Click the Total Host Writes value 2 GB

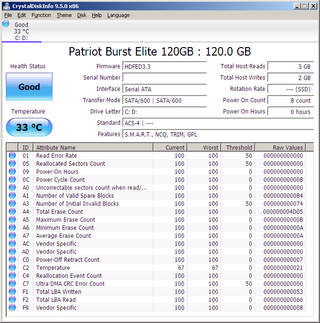click(290, 78)
